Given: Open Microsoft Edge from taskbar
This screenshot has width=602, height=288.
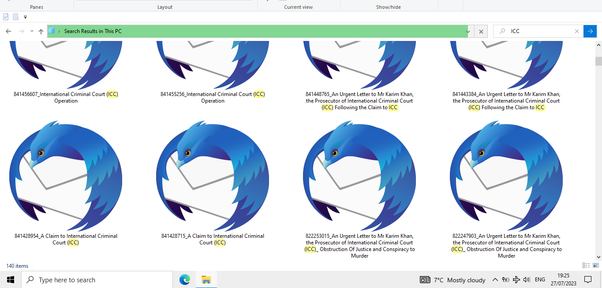Looking at the screenshot, I should coord(184,280).
